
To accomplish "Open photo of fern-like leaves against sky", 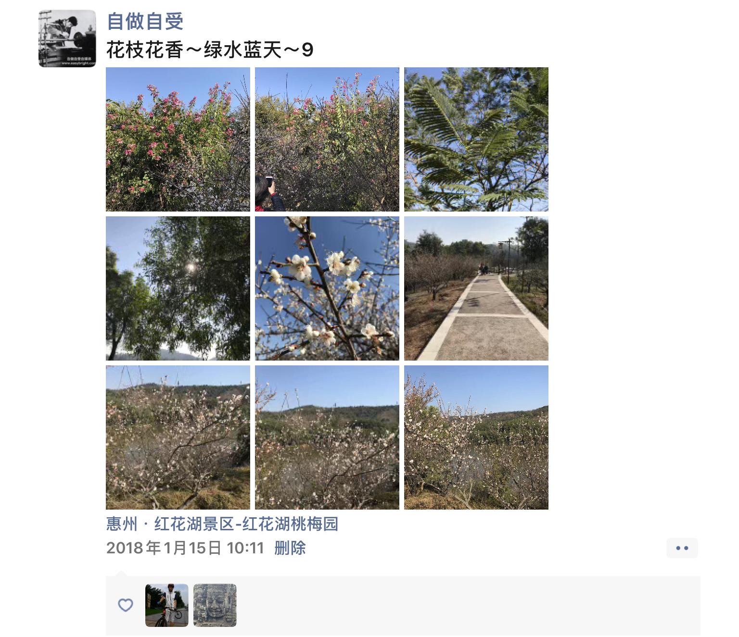I will pos(476,139).
